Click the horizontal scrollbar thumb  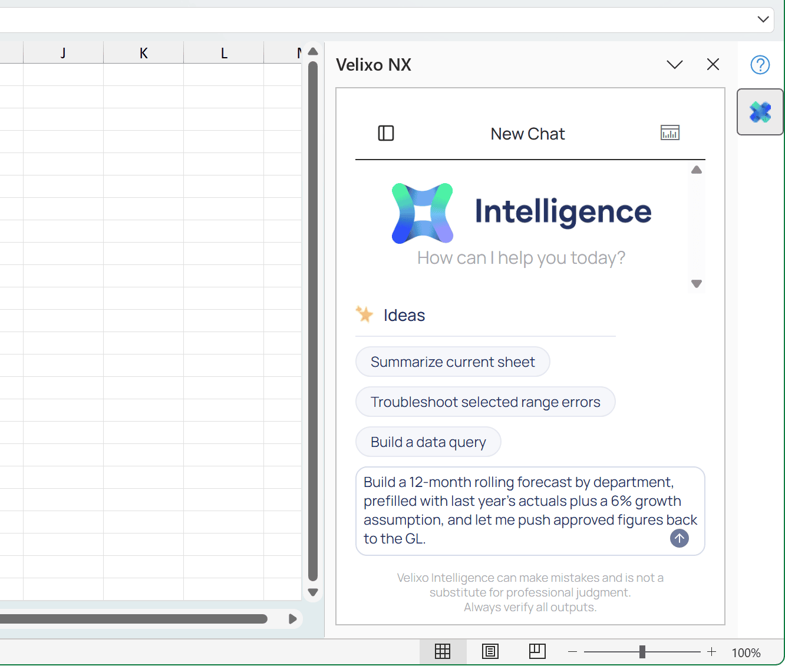point(134,619)
